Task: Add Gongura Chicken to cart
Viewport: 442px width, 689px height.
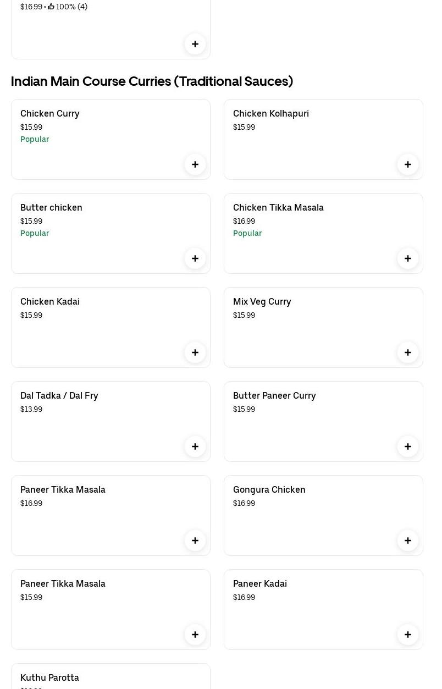Action: [x=408, y=541]
